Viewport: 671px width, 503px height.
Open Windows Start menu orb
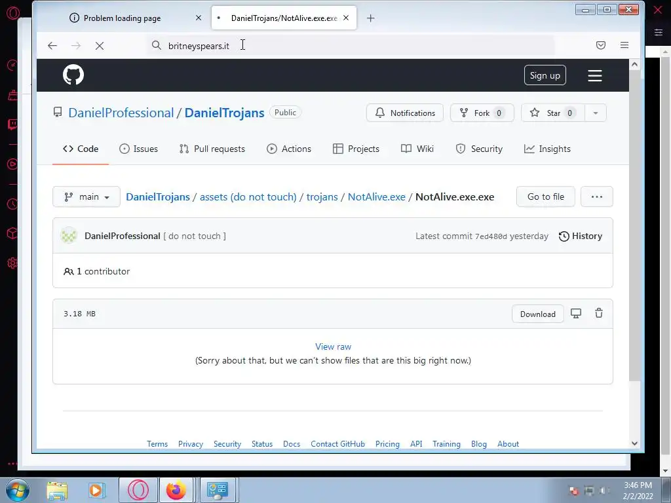tap(18, 490)
